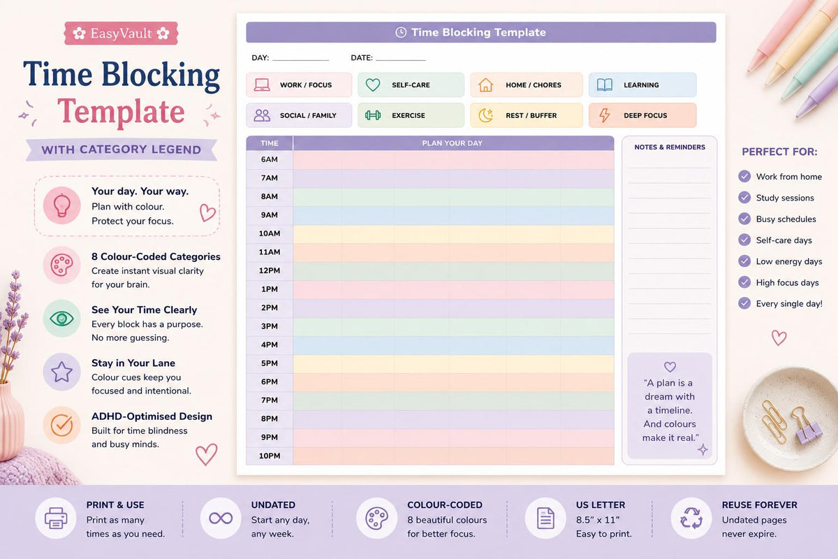The width and height of the screenshot is (838, 559).
Task: Click the 7AM time label
Action: coord(270,178)
